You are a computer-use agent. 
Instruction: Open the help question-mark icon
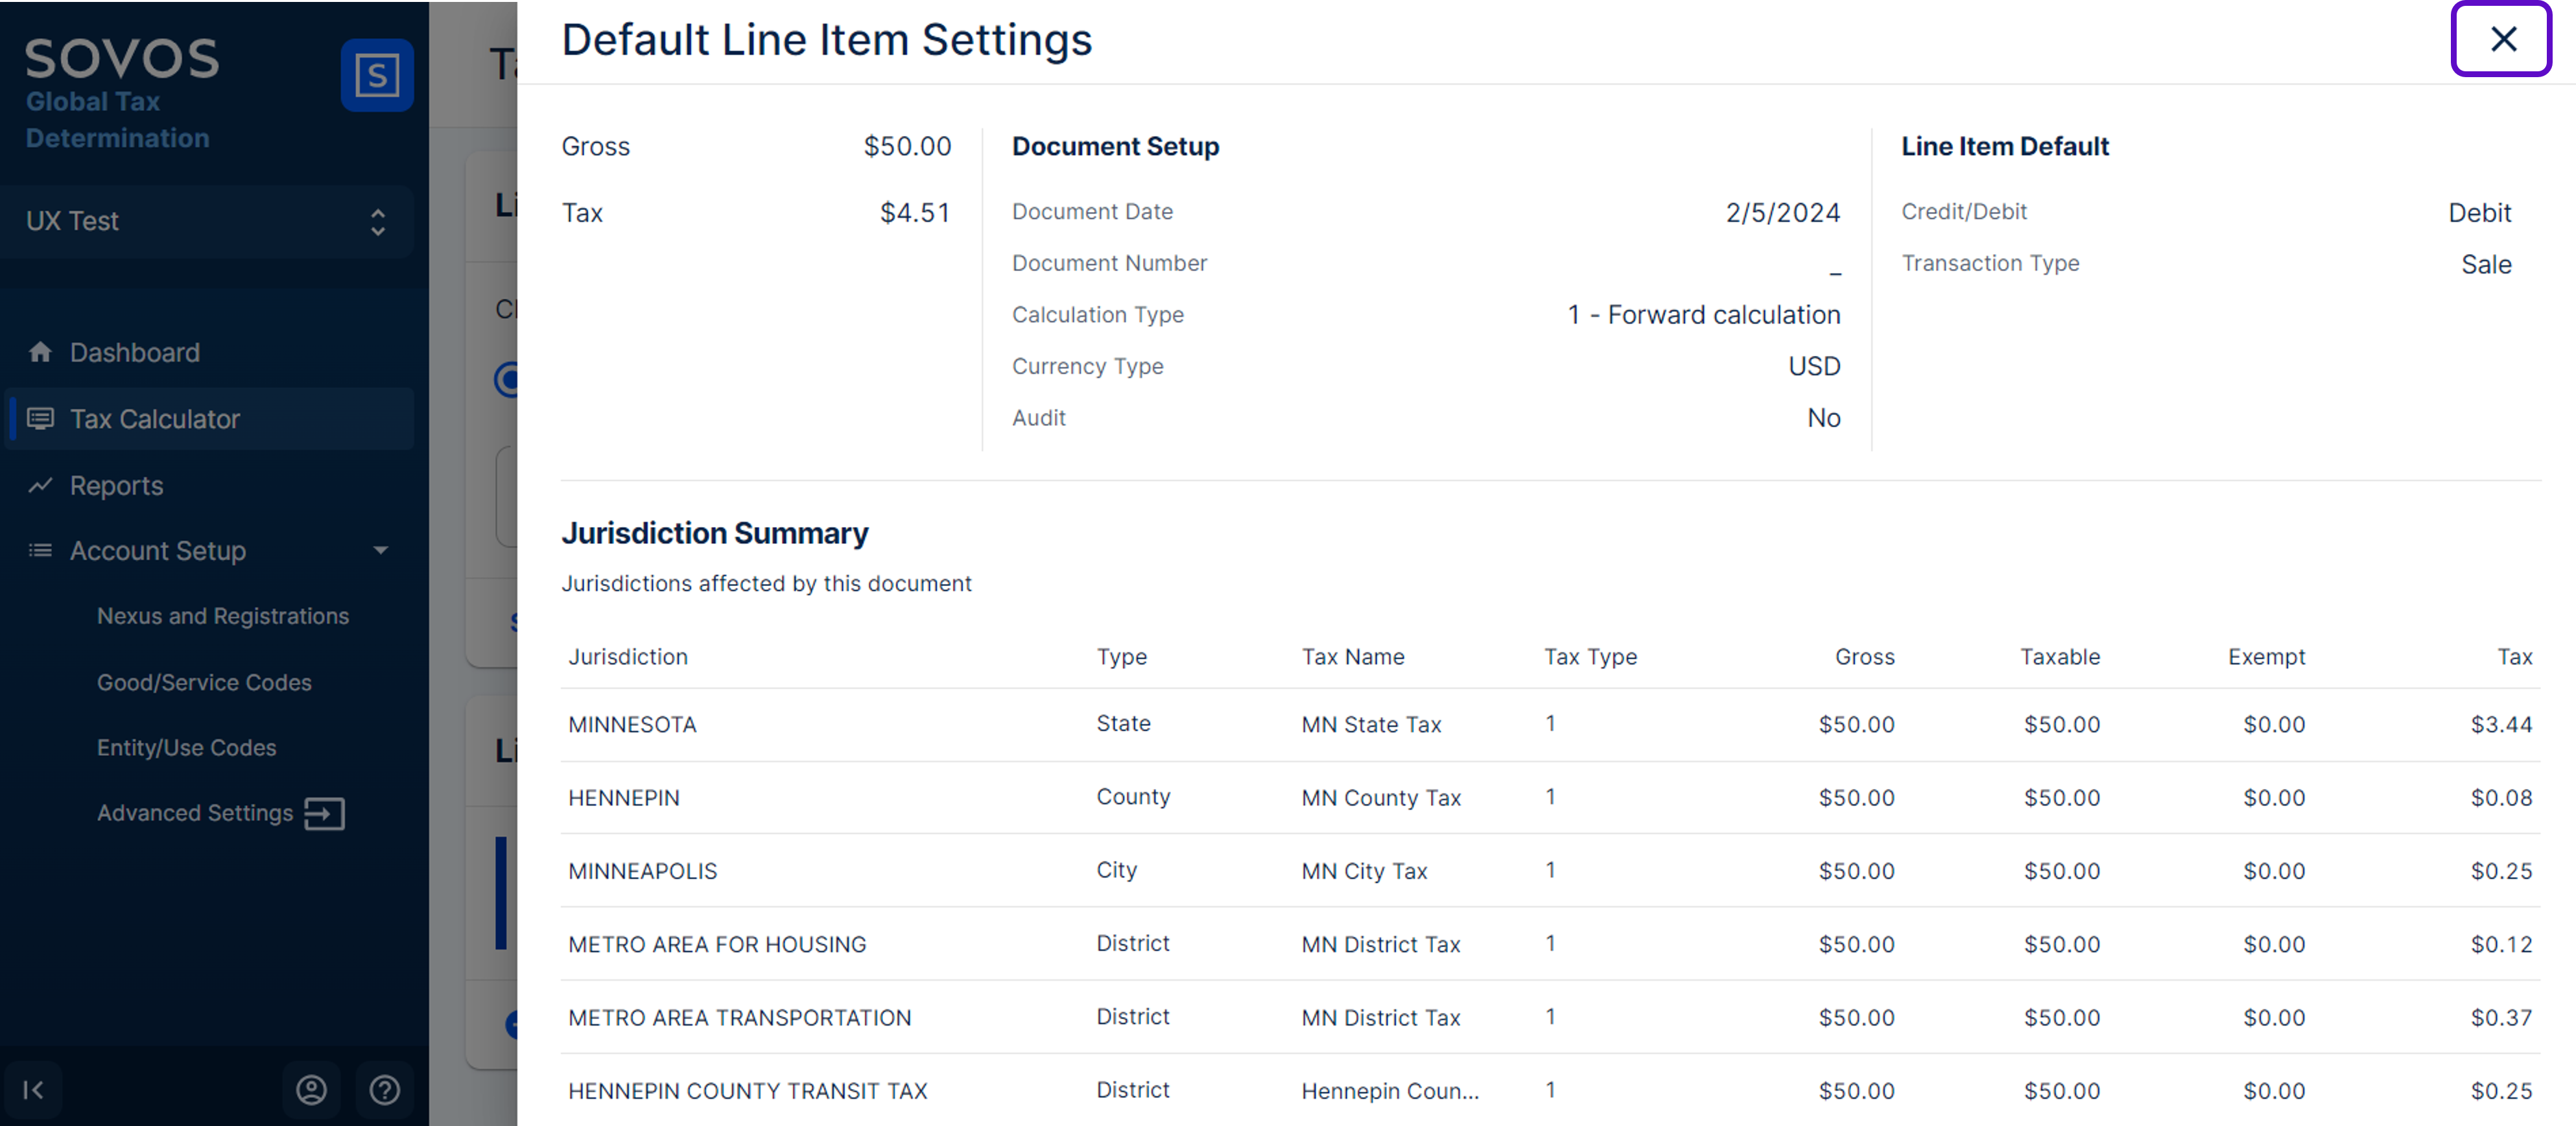[384, 1089]
